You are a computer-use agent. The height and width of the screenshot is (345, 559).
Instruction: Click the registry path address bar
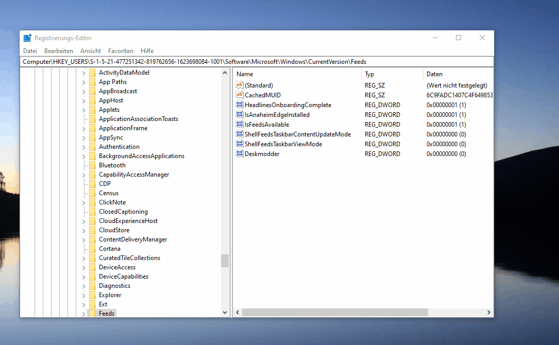coord(257,62)
